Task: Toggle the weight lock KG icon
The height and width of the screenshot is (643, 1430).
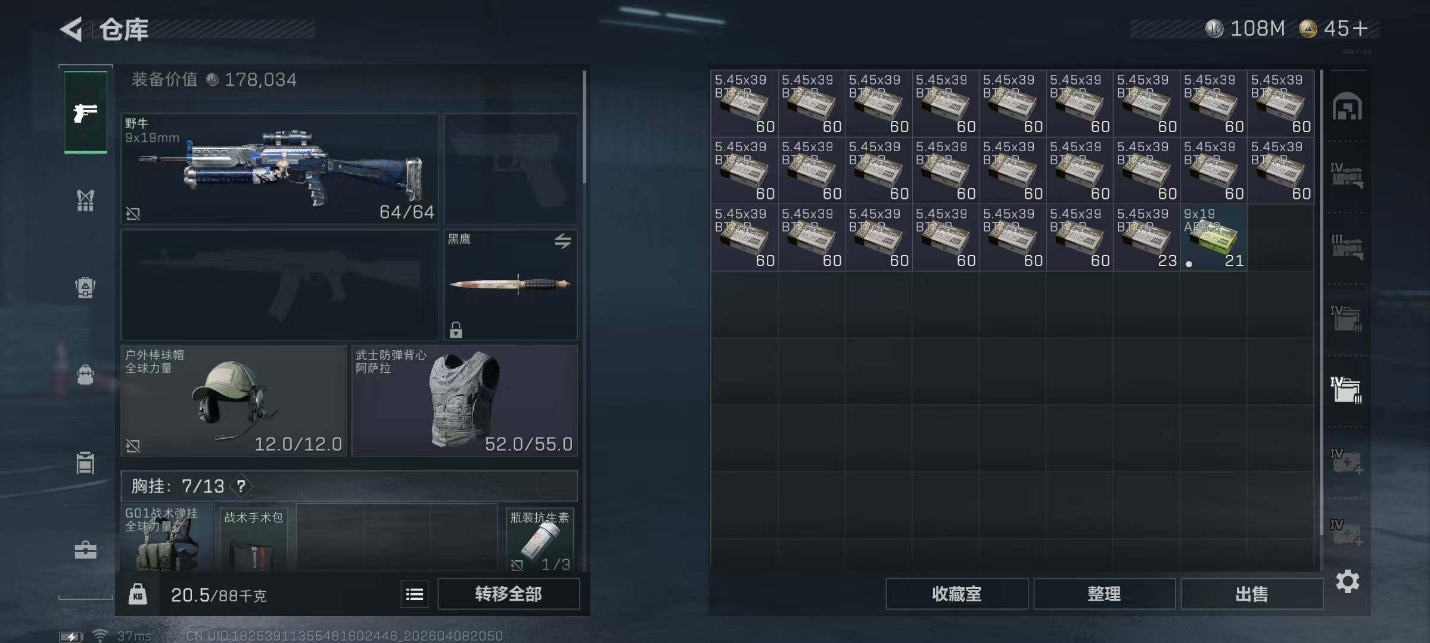Action: pyautogui.click(x=138, y=594)
